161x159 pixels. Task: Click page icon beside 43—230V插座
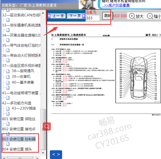(8, 108)
